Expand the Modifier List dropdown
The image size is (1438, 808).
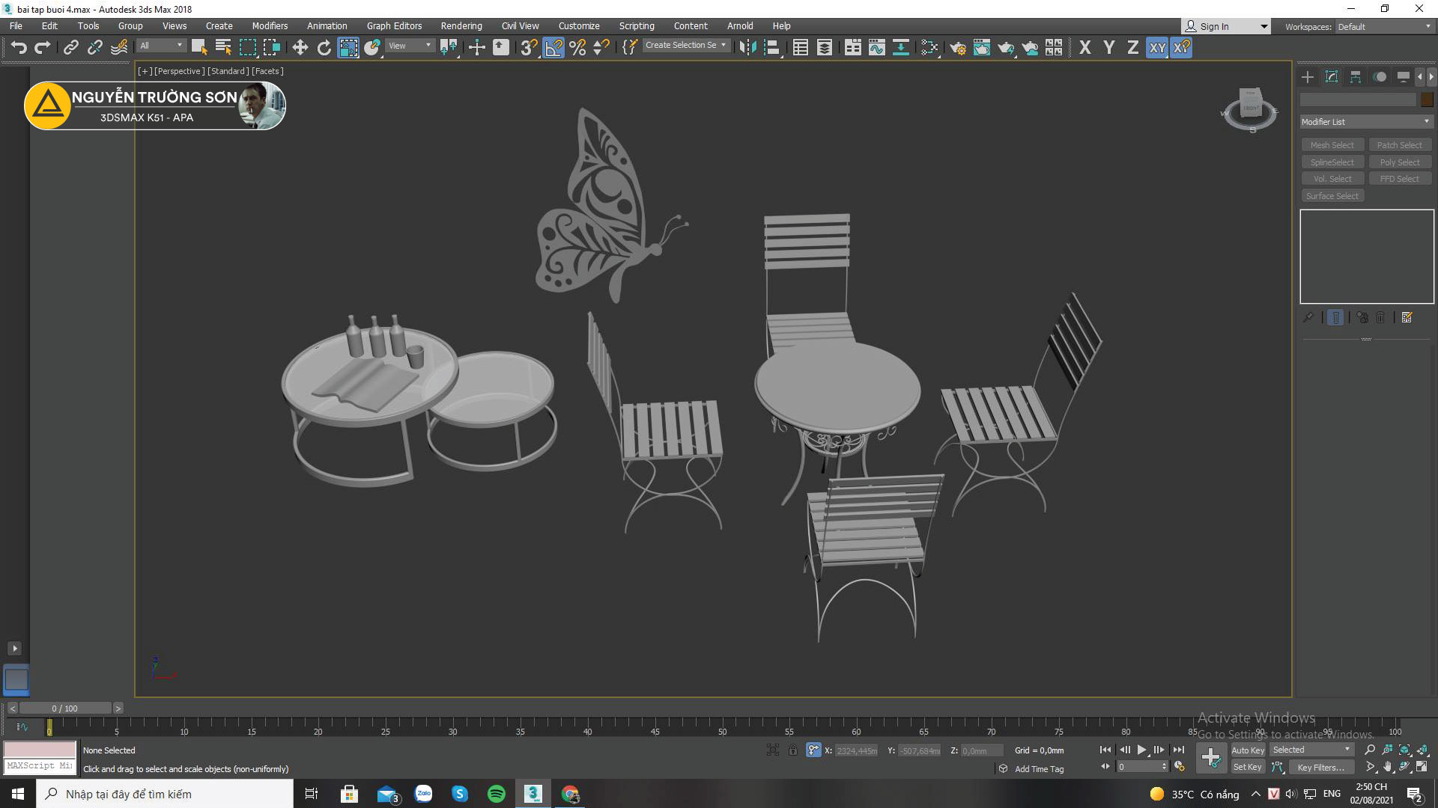[1365, 122]
